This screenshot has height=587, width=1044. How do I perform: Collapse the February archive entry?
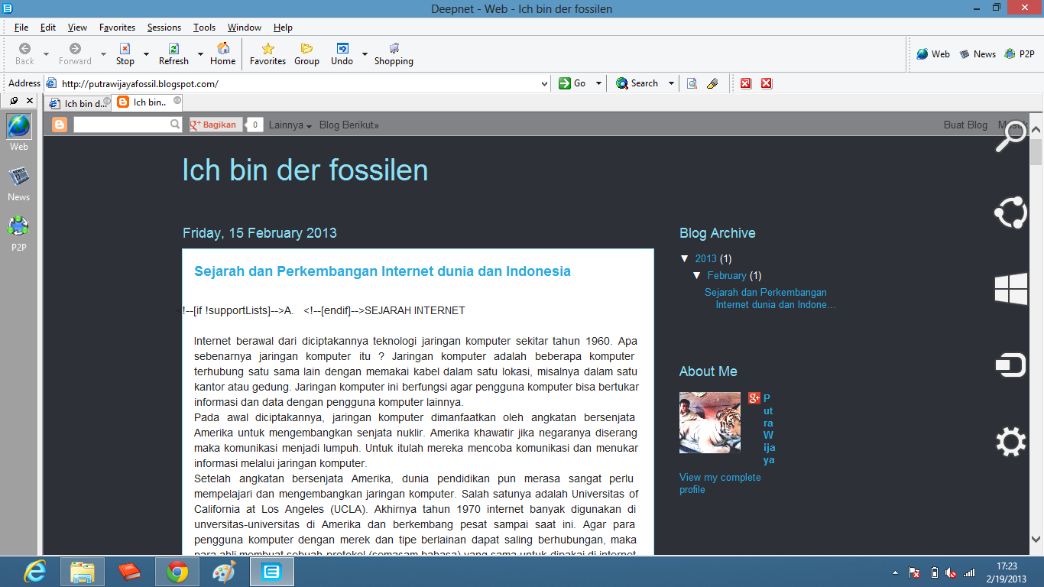pyautogui.click(x=697, y=275)
